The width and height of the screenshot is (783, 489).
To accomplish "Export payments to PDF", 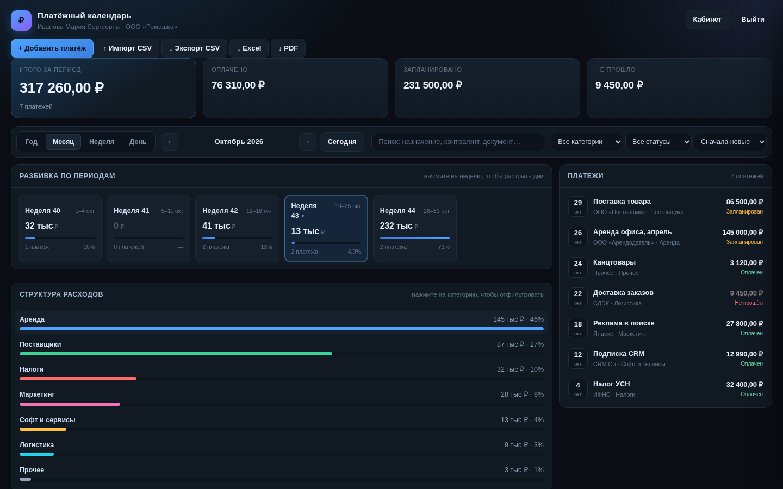I will [288, 48].
